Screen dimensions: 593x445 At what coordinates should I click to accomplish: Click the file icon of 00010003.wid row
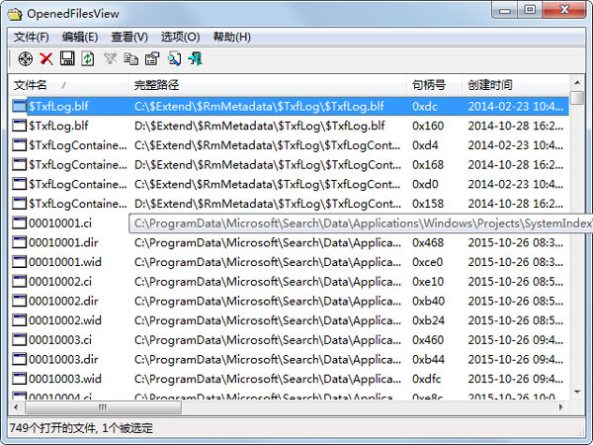click(x=20, y=379)
